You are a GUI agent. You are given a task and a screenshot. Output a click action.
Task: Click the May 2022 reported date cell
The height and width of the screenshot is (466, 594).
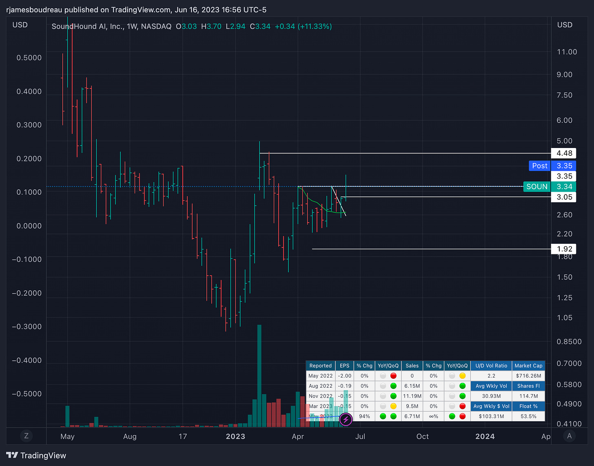pos(321,376)
